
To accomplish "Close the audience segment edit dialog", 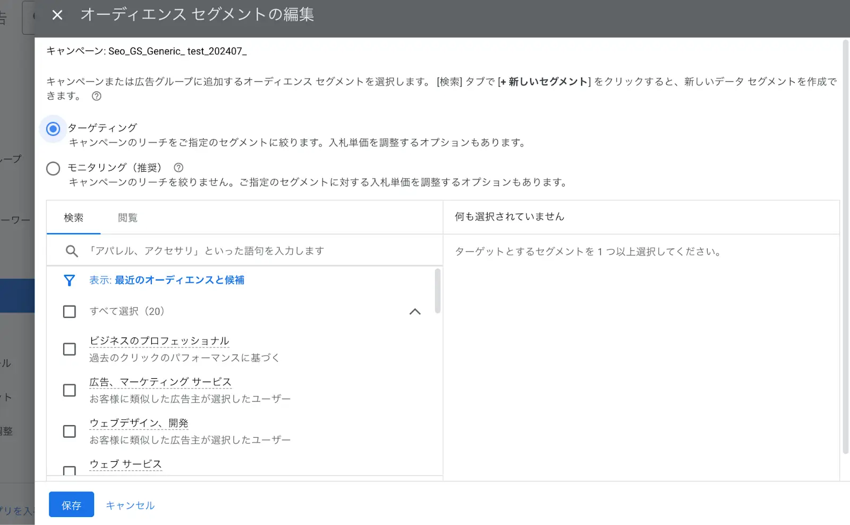I will 57,15.
